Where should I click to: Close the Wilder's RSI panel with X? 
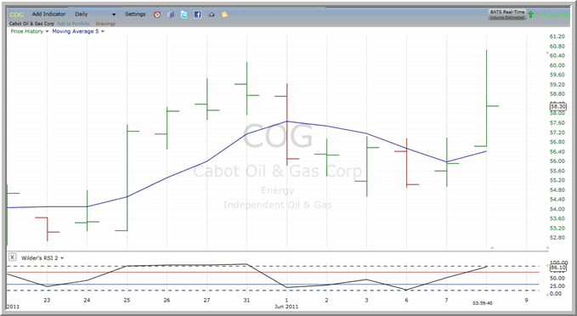[12, 257]
